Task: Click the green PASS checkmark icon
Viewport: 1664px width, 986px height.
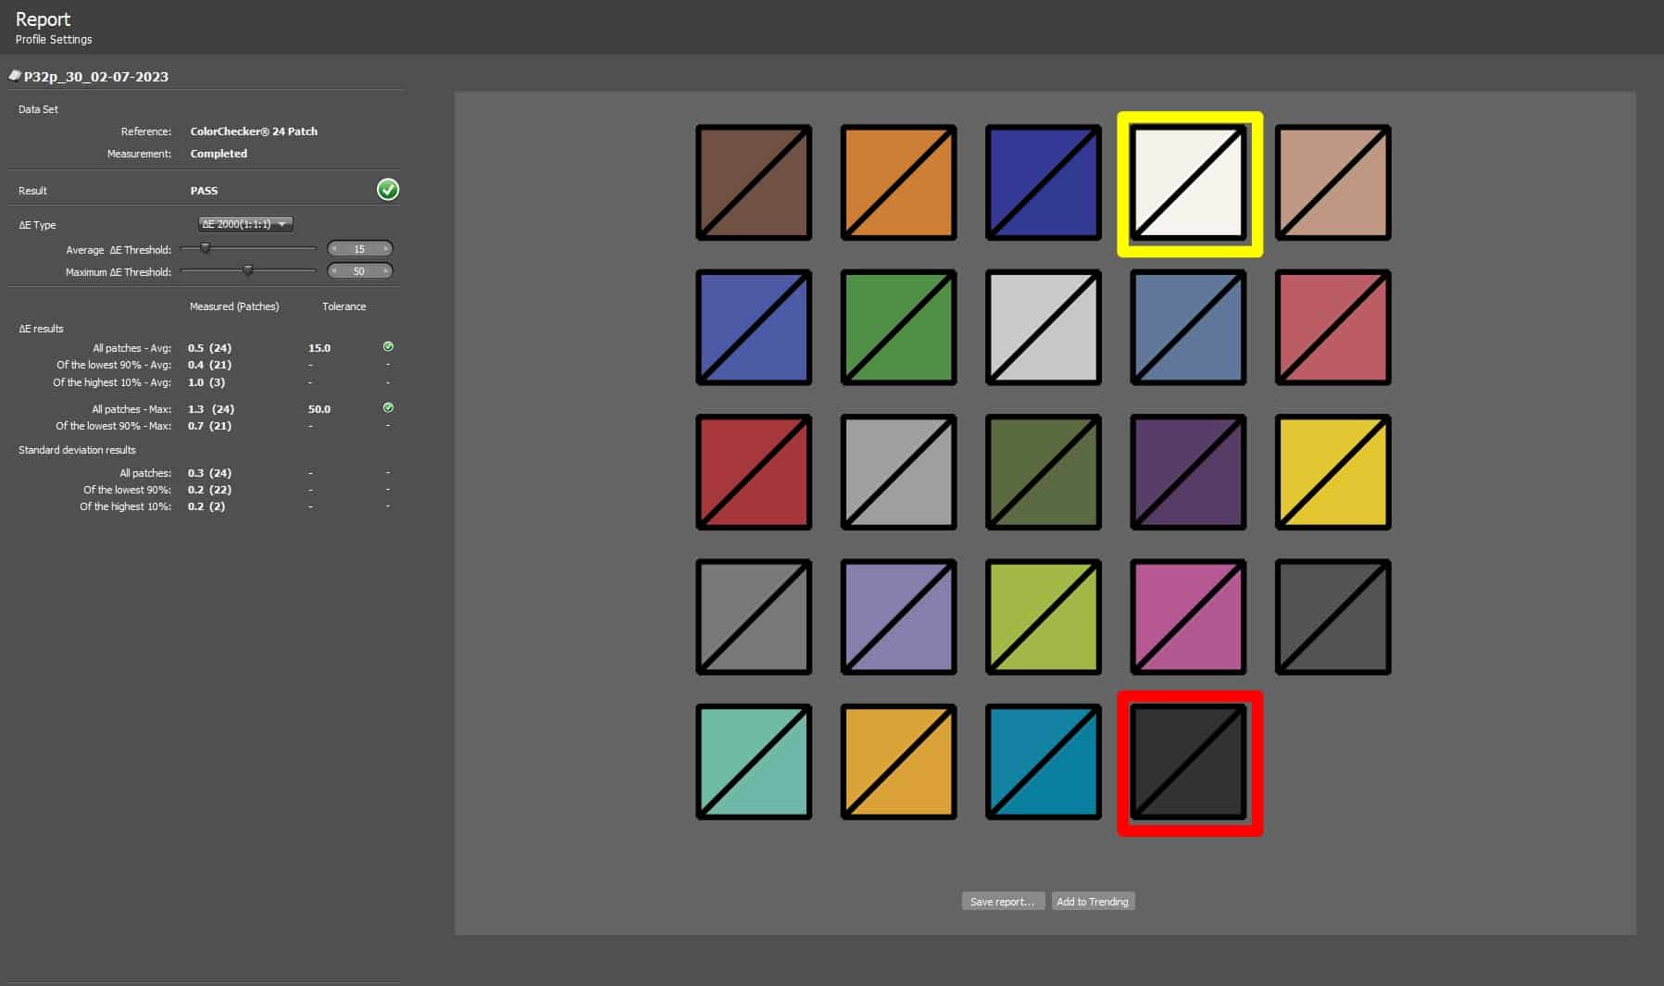Action: [388, 190]
